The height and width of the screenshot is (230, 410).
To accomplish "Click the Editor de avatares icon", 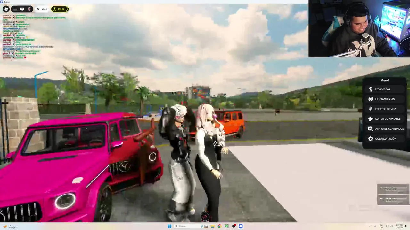I will coord(371,119).
